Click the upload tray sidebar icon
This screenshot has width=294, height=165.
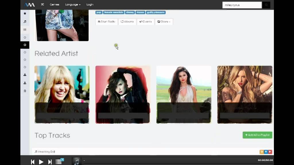25,83
